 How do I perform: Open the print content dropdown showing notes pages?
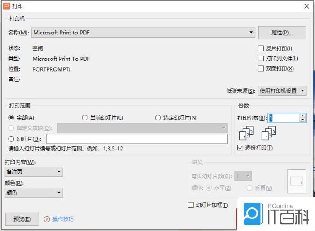coord(34,172)
